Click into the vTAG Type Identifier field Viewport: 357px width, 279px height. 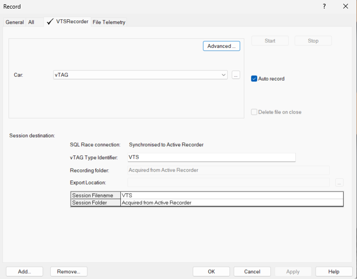(x=211, y=157)
